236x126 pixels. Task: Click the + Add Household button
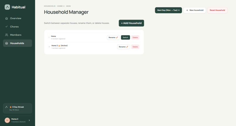coord(131,23)
